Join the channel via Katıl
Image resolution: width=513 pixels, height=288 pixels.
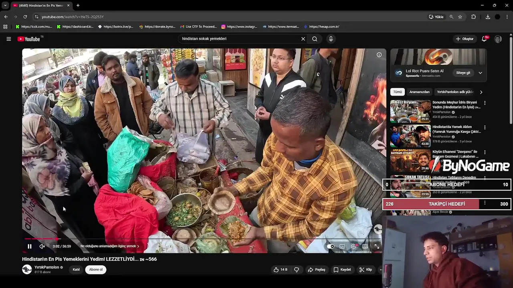point(76,270)
